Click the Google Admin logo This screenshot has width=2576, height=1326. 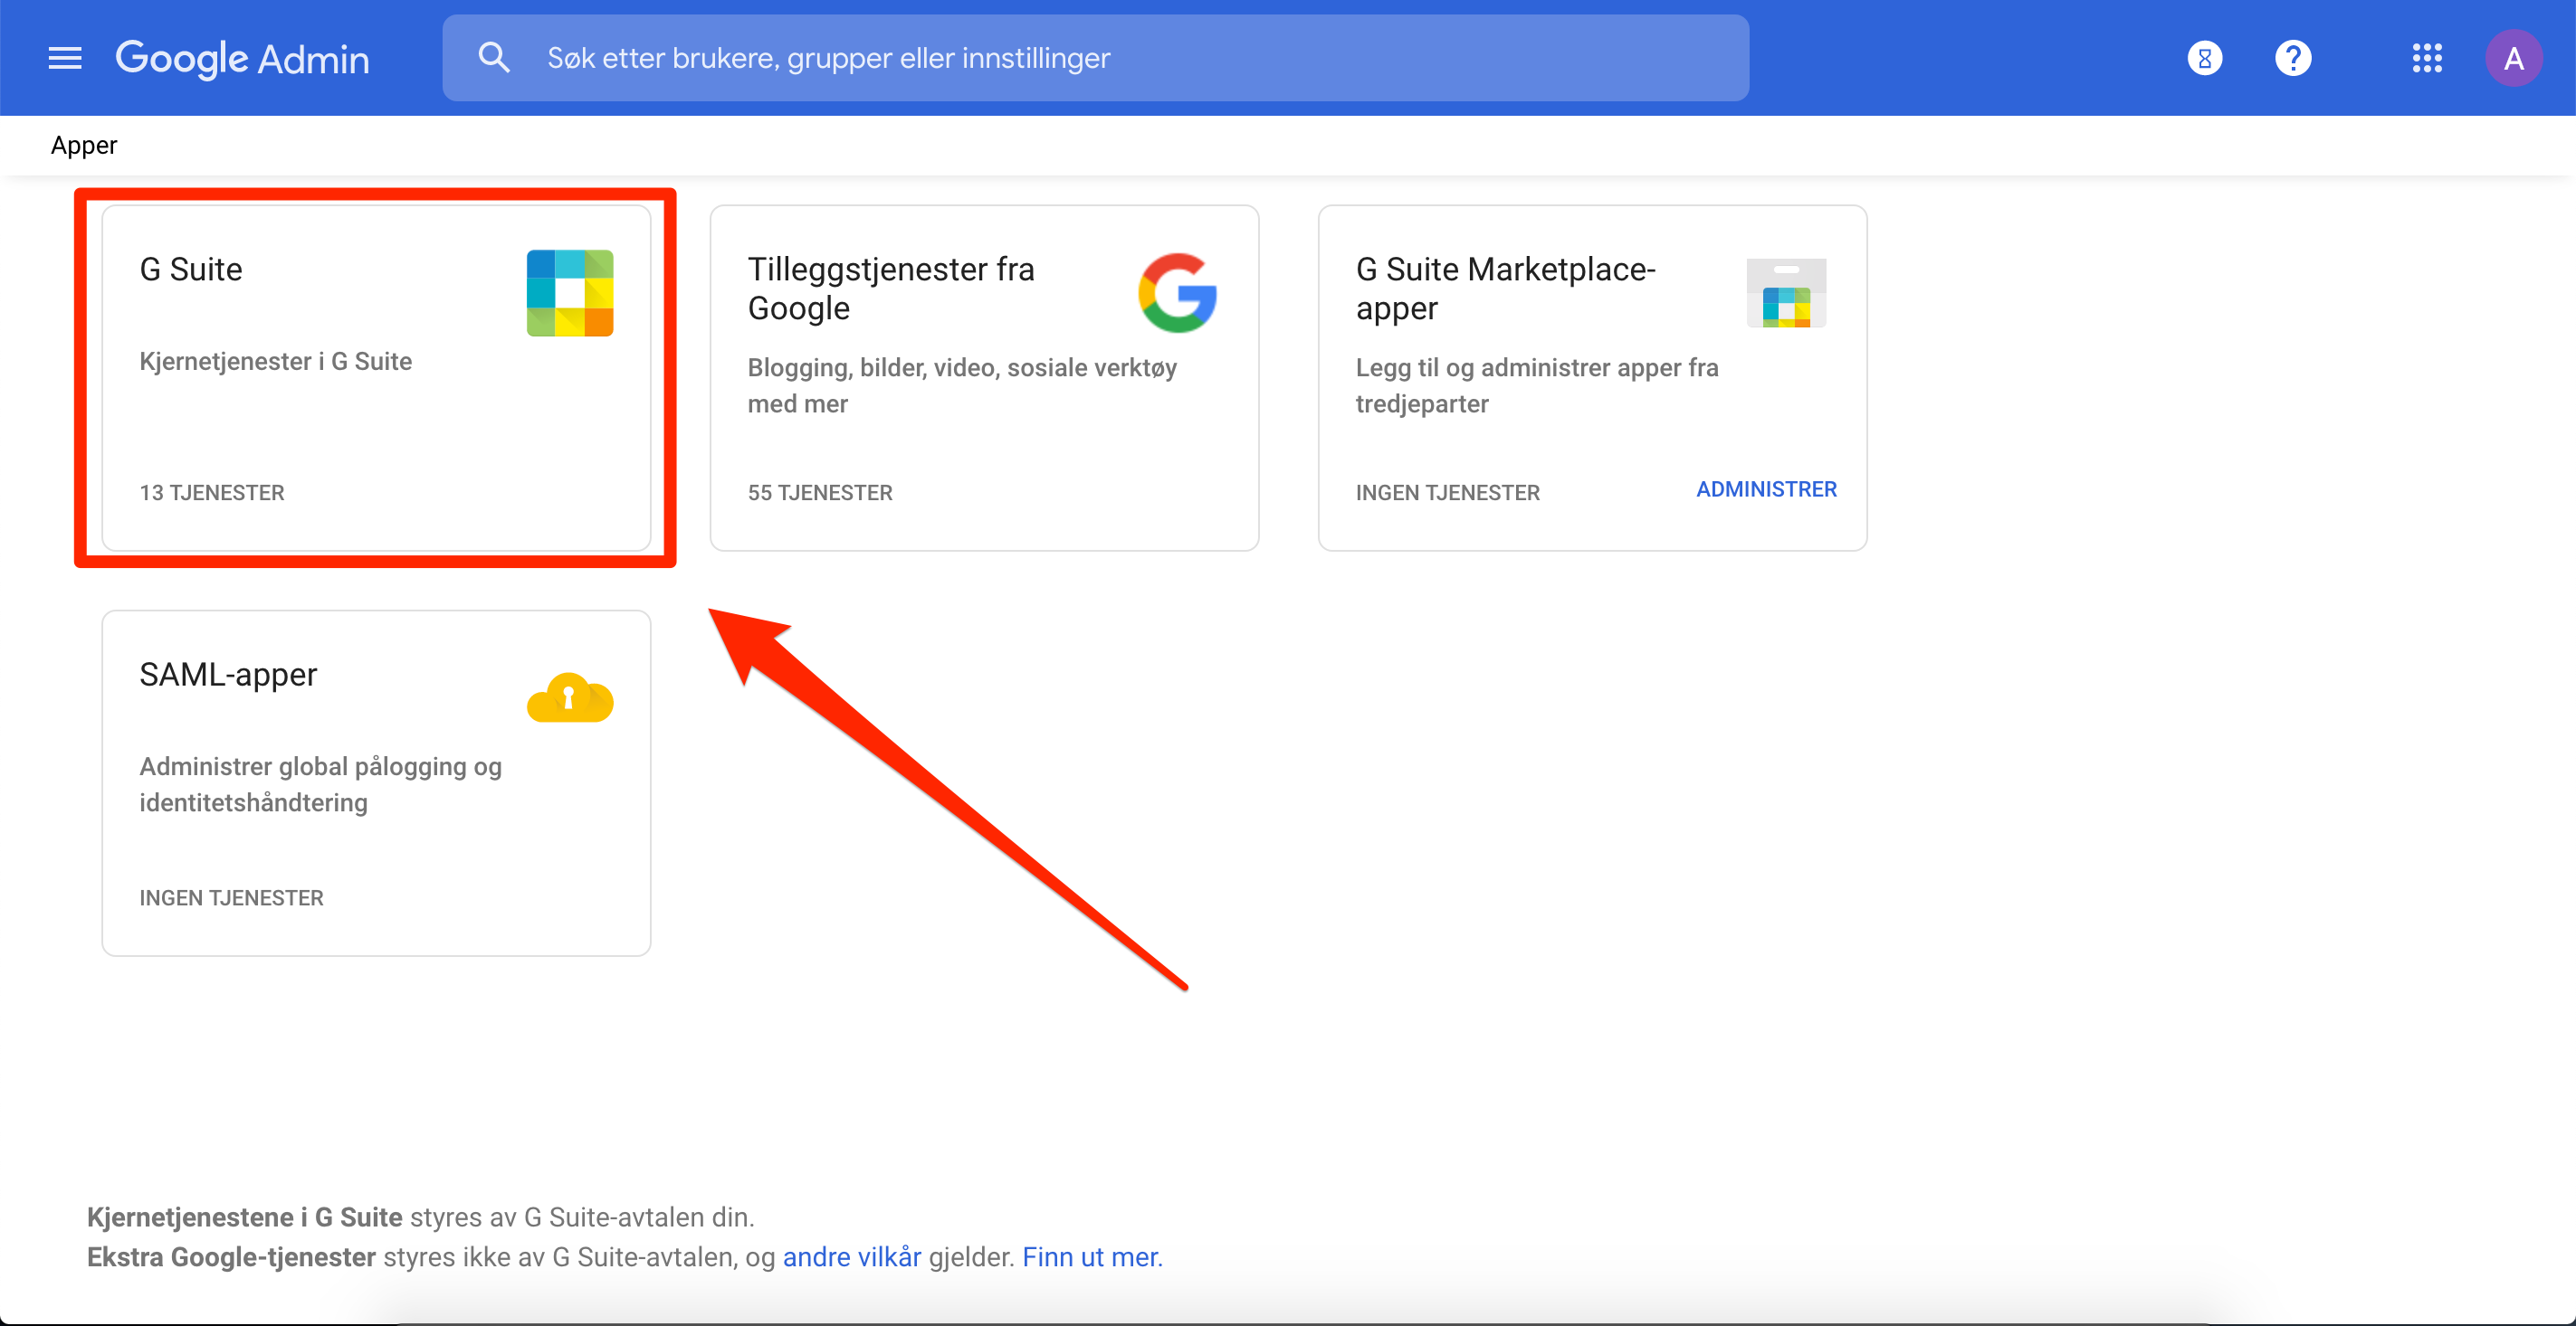[242, 58]
